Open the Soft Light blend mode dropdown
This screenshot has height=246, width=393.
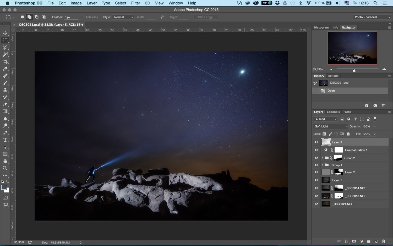331,126
